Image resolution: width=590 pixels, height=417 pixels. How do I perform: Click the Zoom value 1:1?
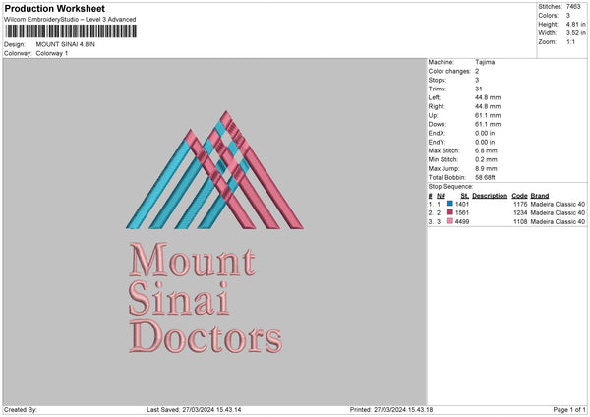click(x=570, y=41)
